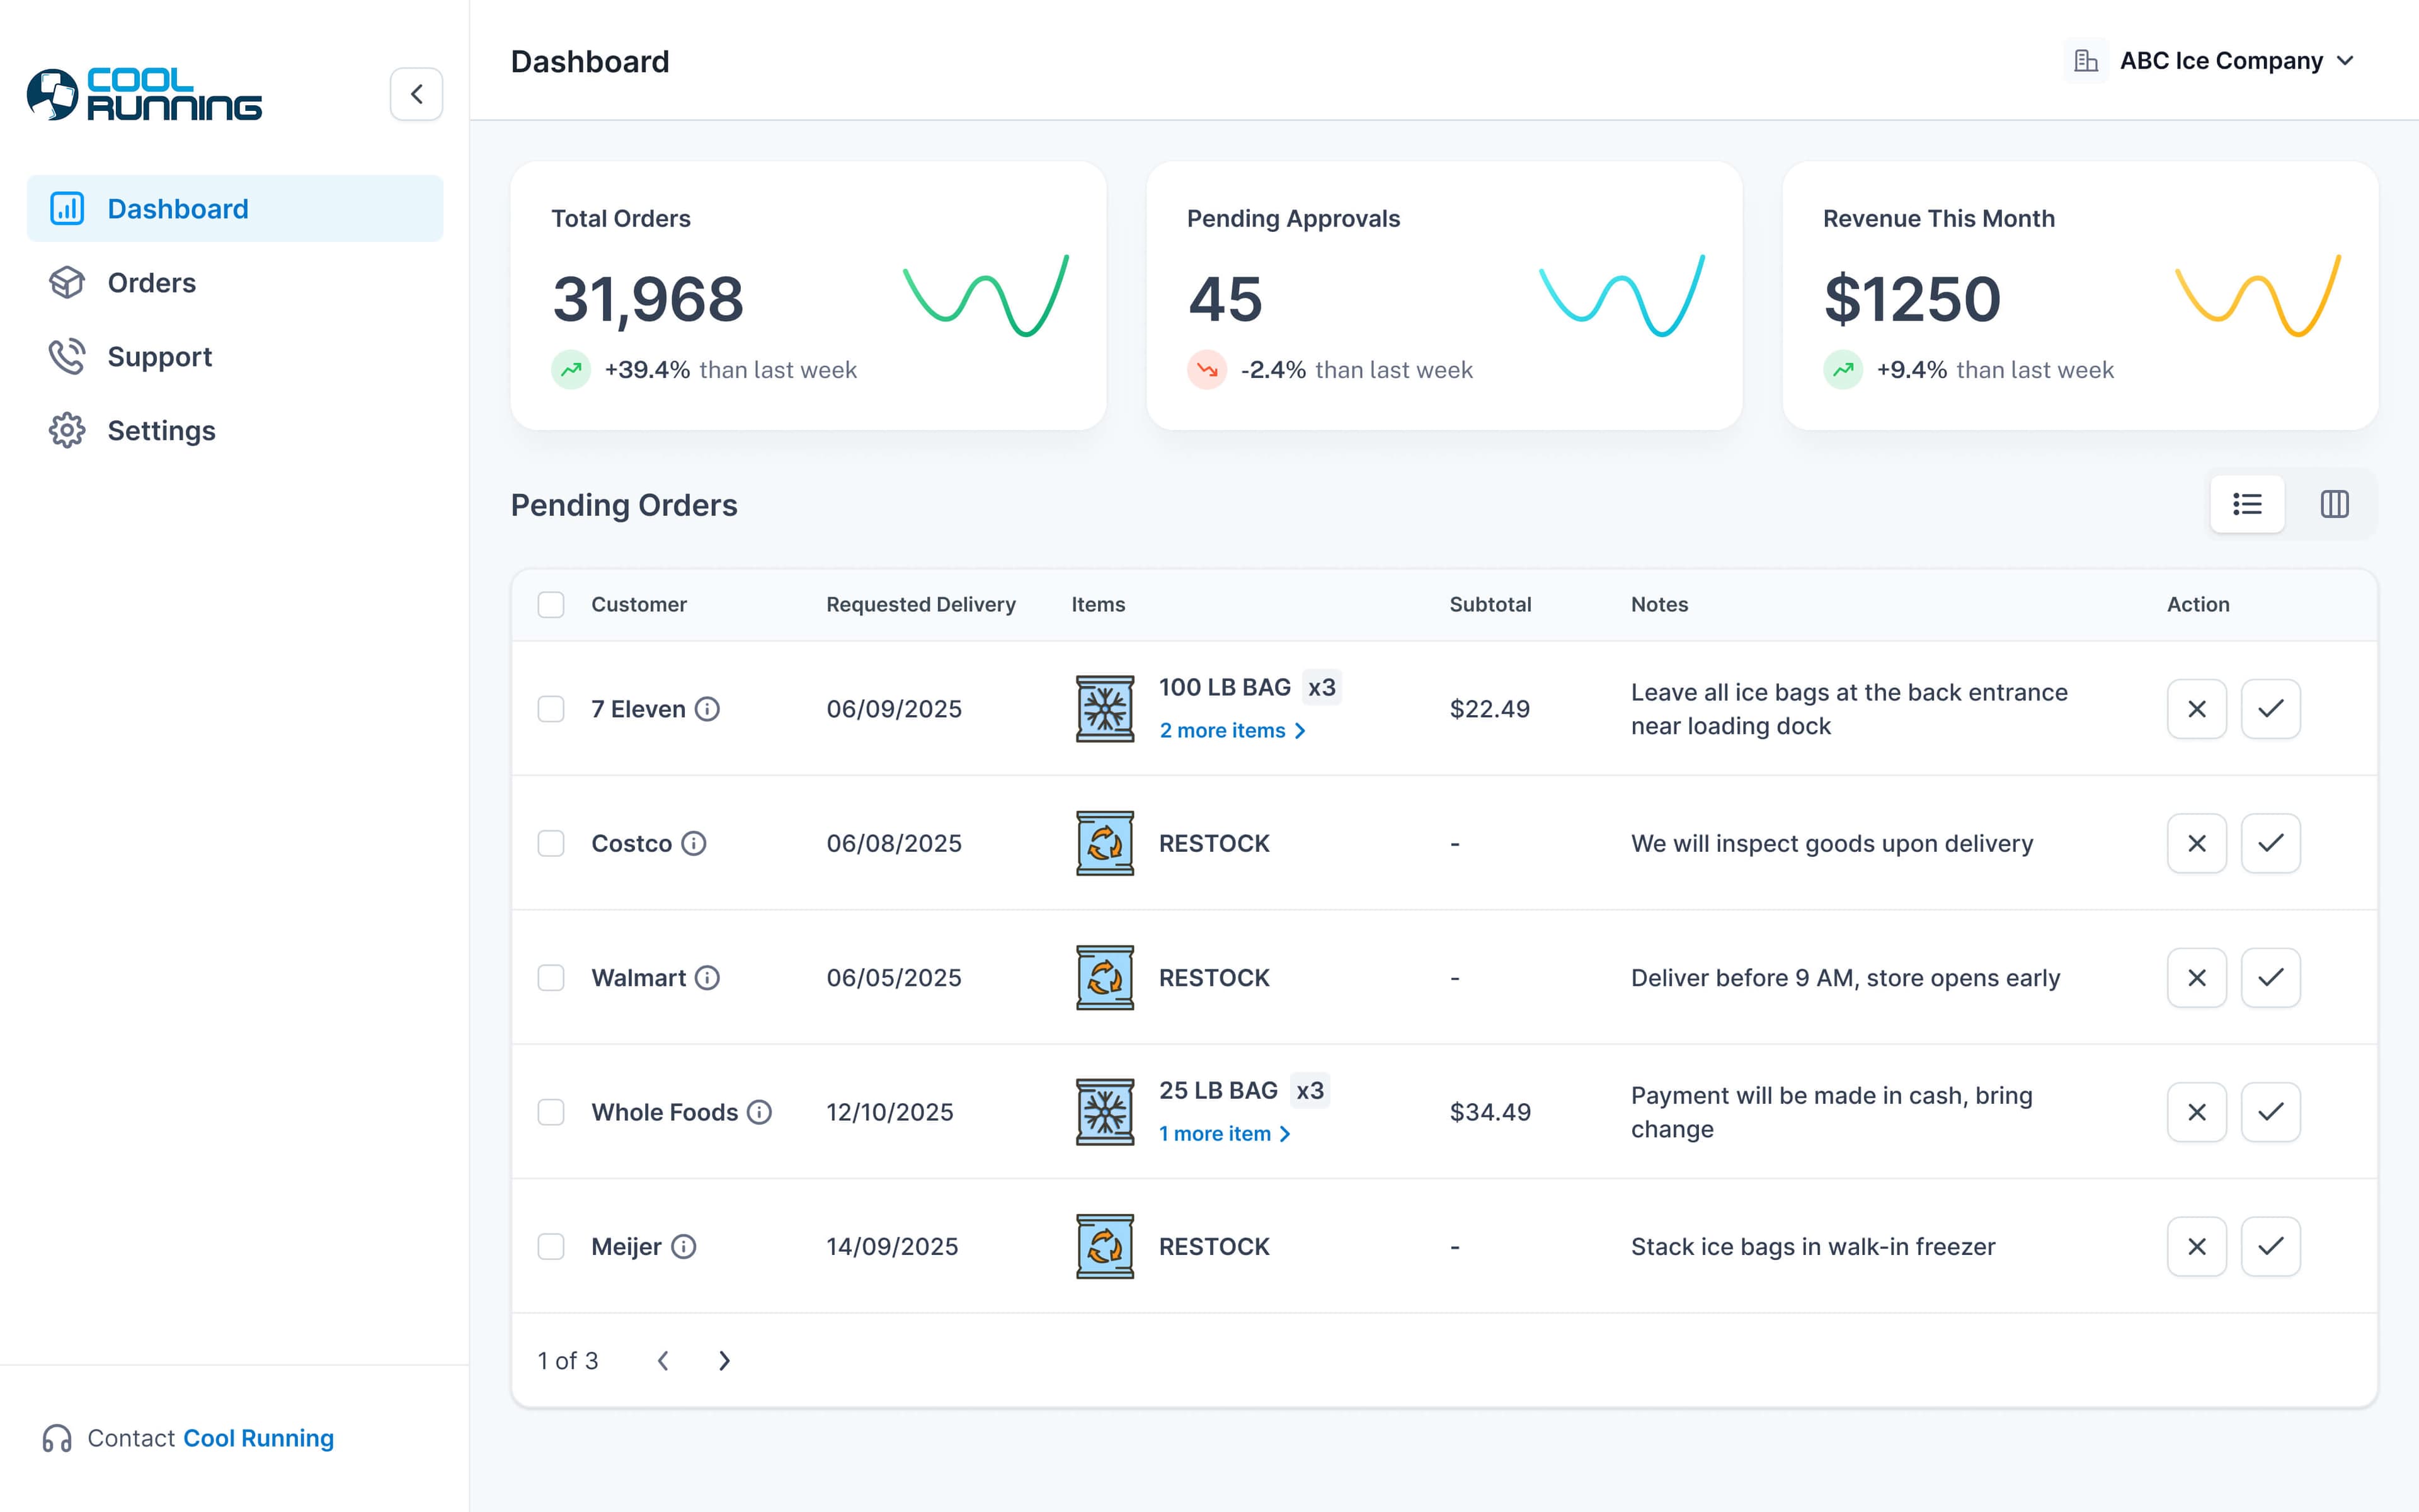Image resolution: width=2419 pixels, height=1512 pixels.
Task: Open info icon next to Meijer
Action: click(x=683, y=1246)
